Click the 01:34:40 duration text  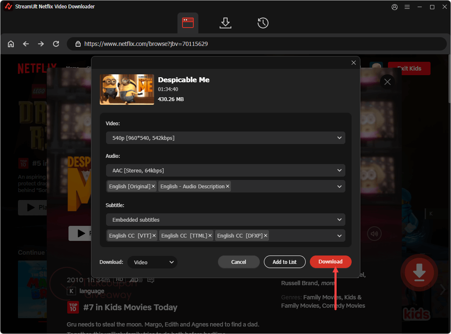tap(168, 89)
